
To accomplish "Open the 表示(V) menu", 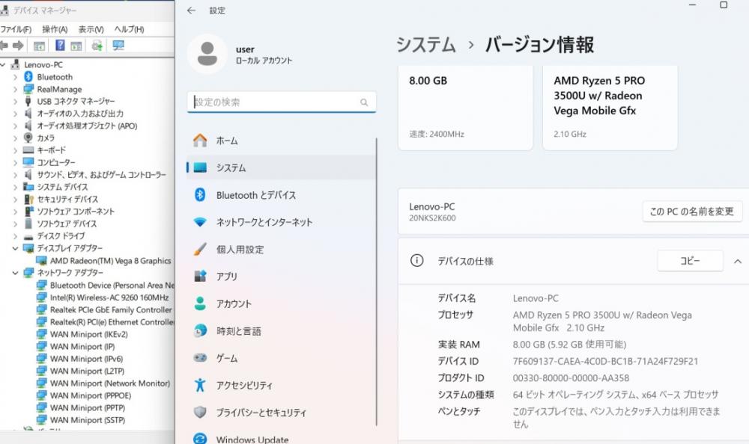I will tap(91, 29).
